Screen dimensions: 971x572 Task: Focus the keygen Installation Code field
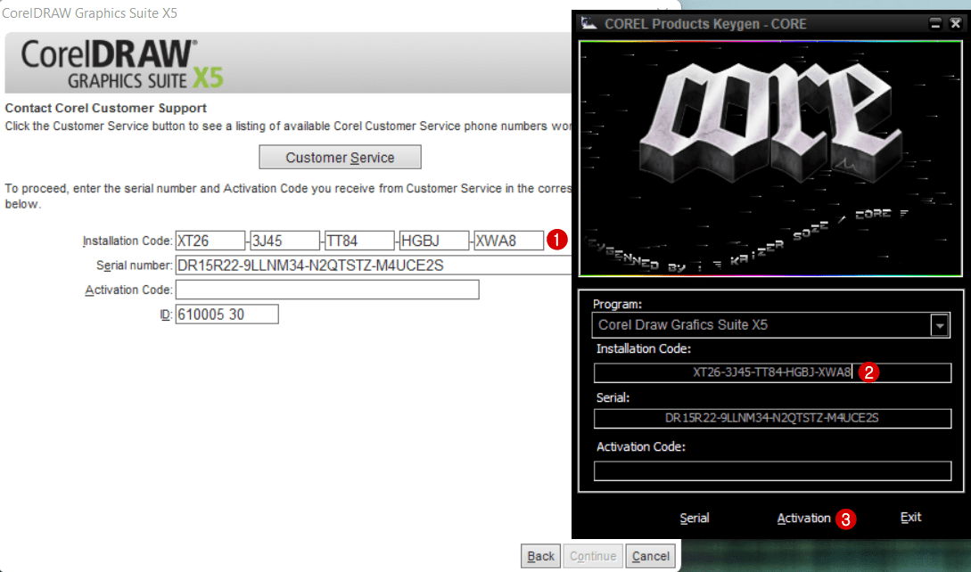click(772, 372)
